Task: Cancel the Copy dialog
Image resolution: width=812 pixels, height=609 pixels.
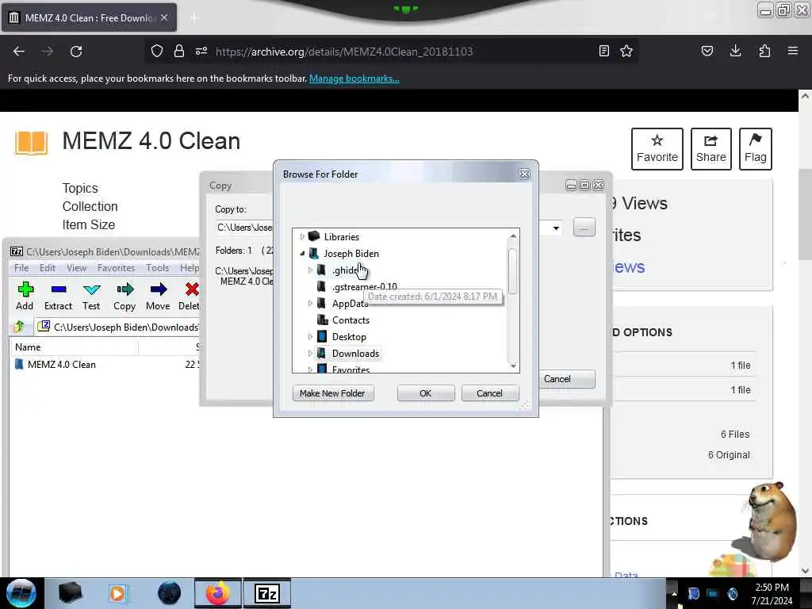Action: 566,378
